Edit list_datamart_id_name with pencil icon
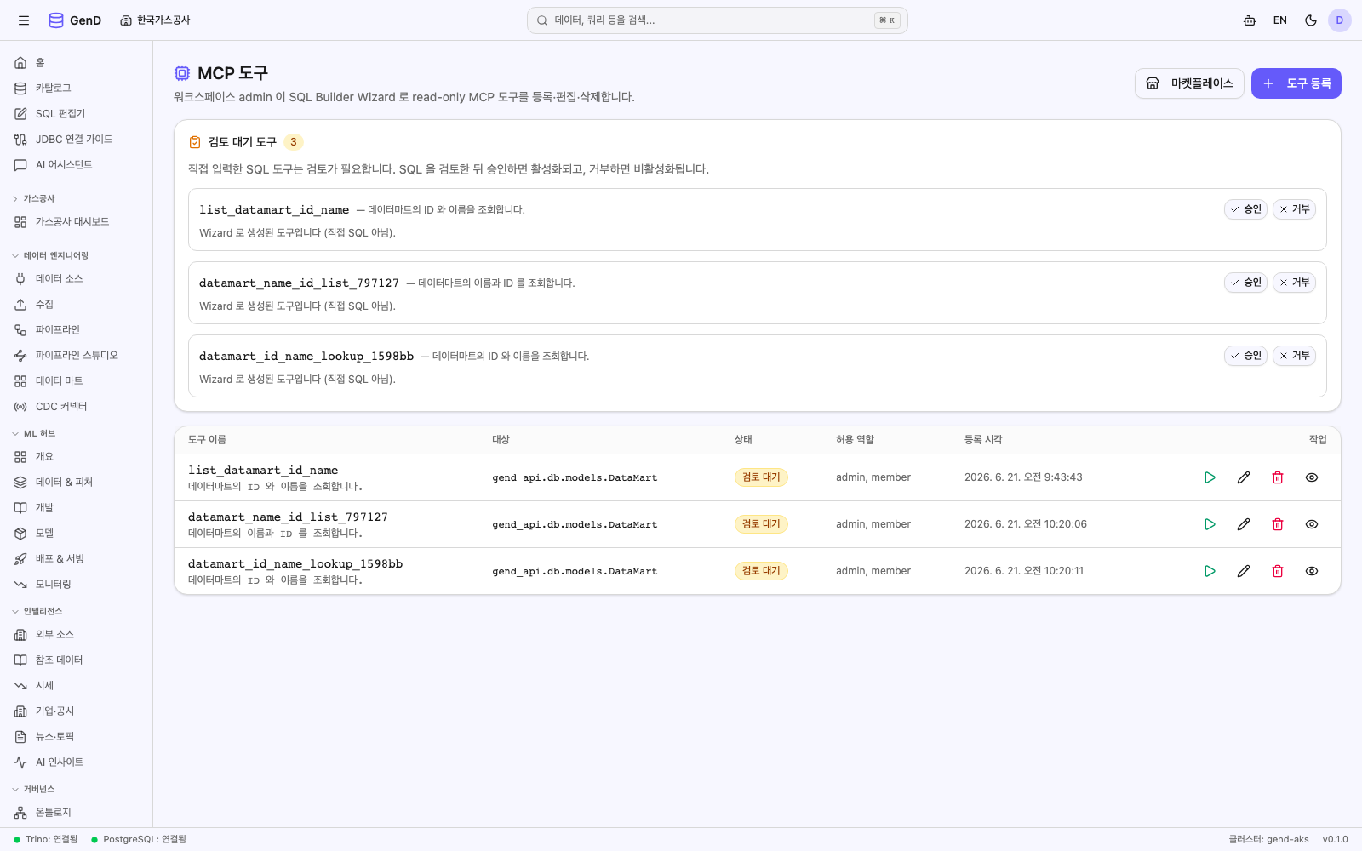Viewport: 1362px width, 851px height. pyautogui.click(x=1244, y=477)
